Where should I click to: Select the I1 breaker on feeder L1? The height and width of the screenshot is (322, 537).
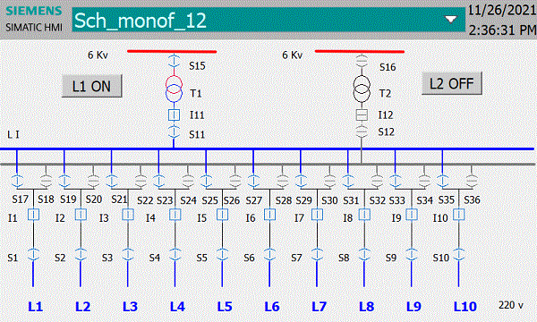click(33, 215)
